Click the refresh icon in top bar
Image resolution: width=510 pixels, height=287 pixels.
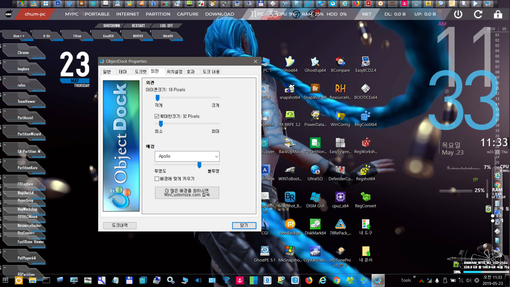tap(478, 14)
